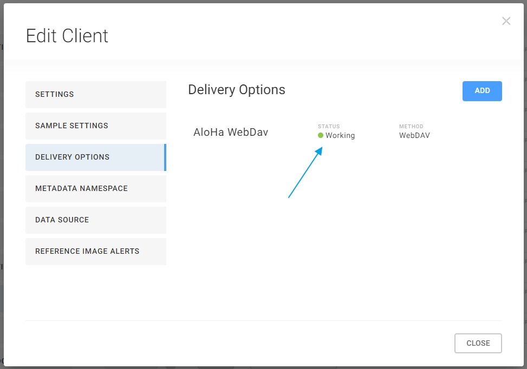Click the WebDAV method value
Image resolution: width=527 pixels, height=369 pixels.
coord(414,136)
